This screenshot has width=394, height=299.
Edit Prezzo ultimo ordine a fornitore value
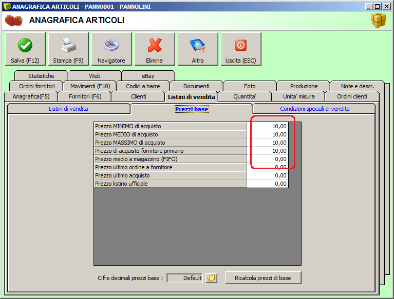[267, 167]
